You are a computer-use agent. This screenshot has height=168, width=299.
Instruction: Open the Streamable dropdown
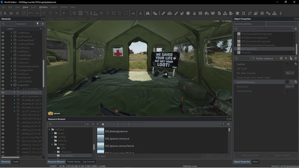coord(290,86)
